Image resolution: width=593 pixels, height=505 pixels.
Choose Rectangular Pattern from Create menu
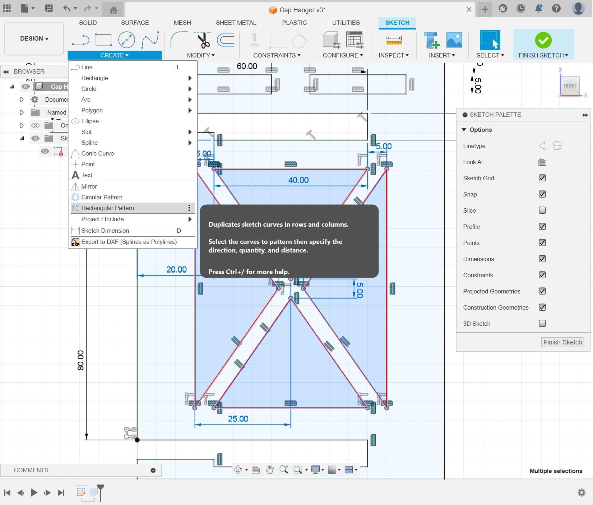[107, 208]
